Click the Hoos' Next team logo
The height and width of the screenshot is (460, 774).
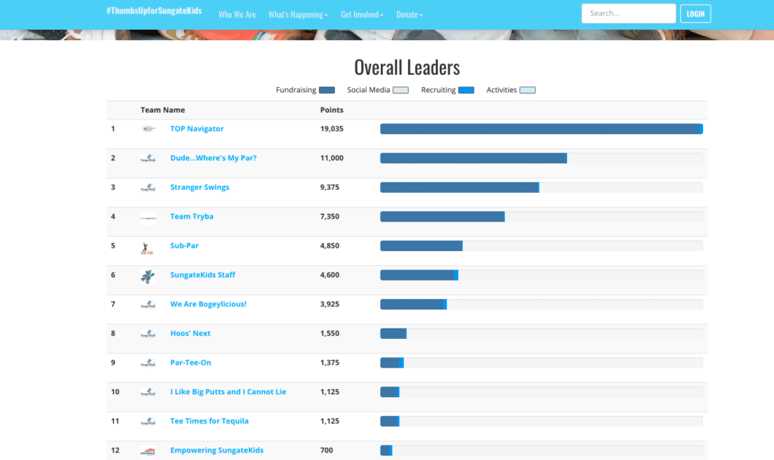pyautogui.click(x=148, y=334)
